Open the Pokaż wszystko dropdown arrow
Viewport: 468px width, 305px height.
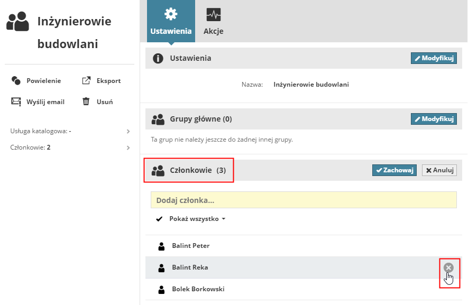pyautogui.click(x=224, y=219)
